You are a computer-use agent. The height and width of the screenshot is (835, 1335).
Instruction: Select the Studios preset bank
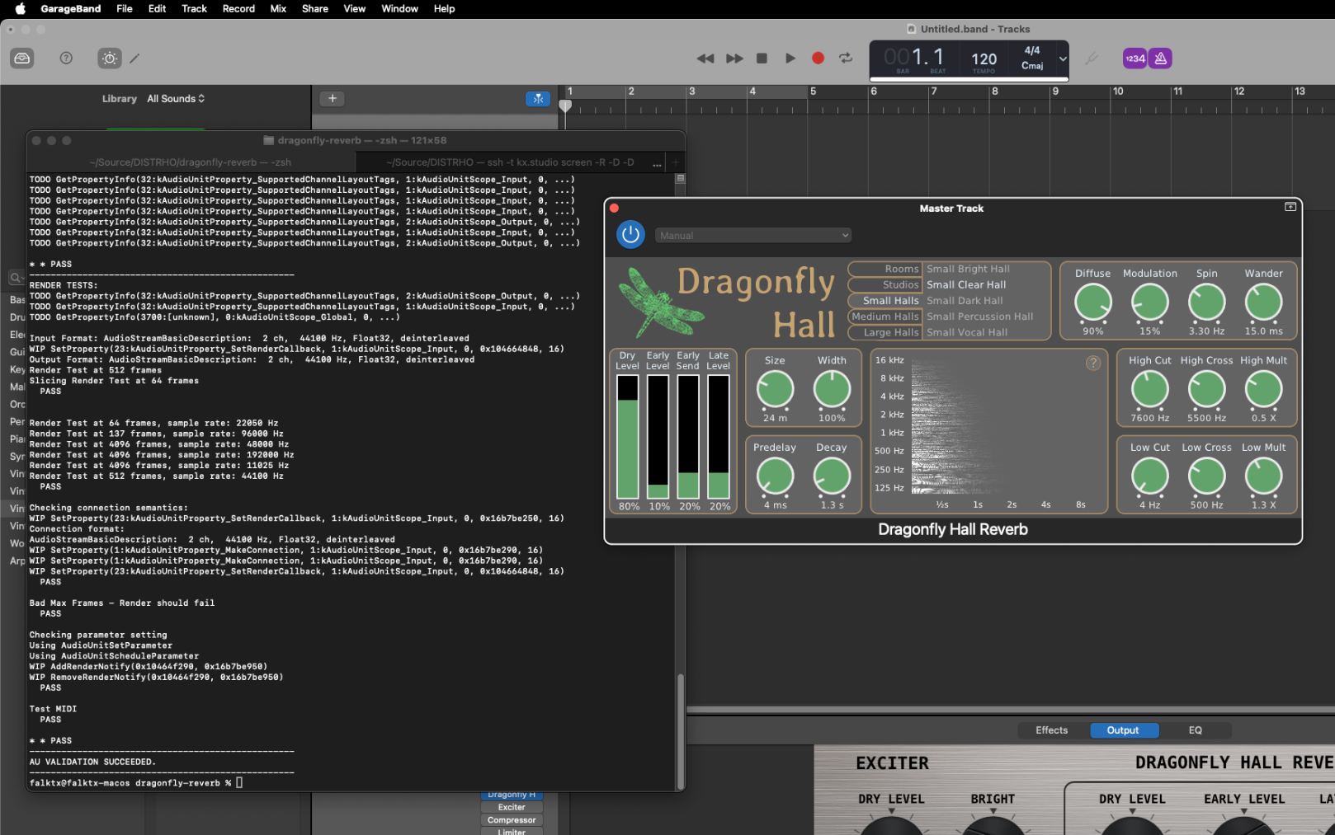[884, 285]
